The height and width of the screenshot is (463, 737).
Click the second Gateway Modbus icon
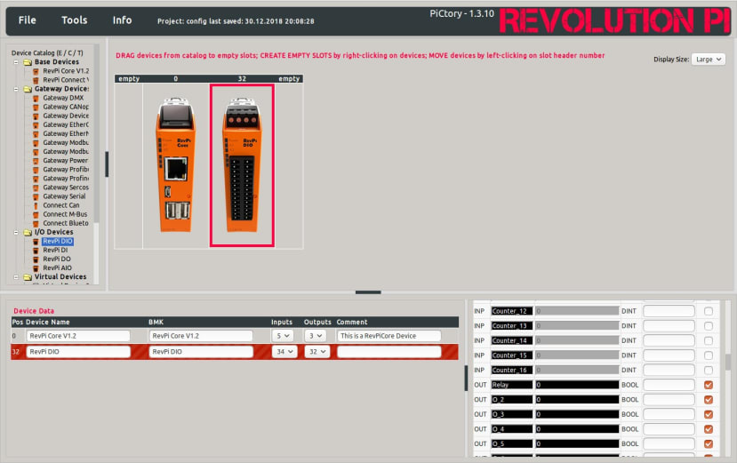coord(36,151)
